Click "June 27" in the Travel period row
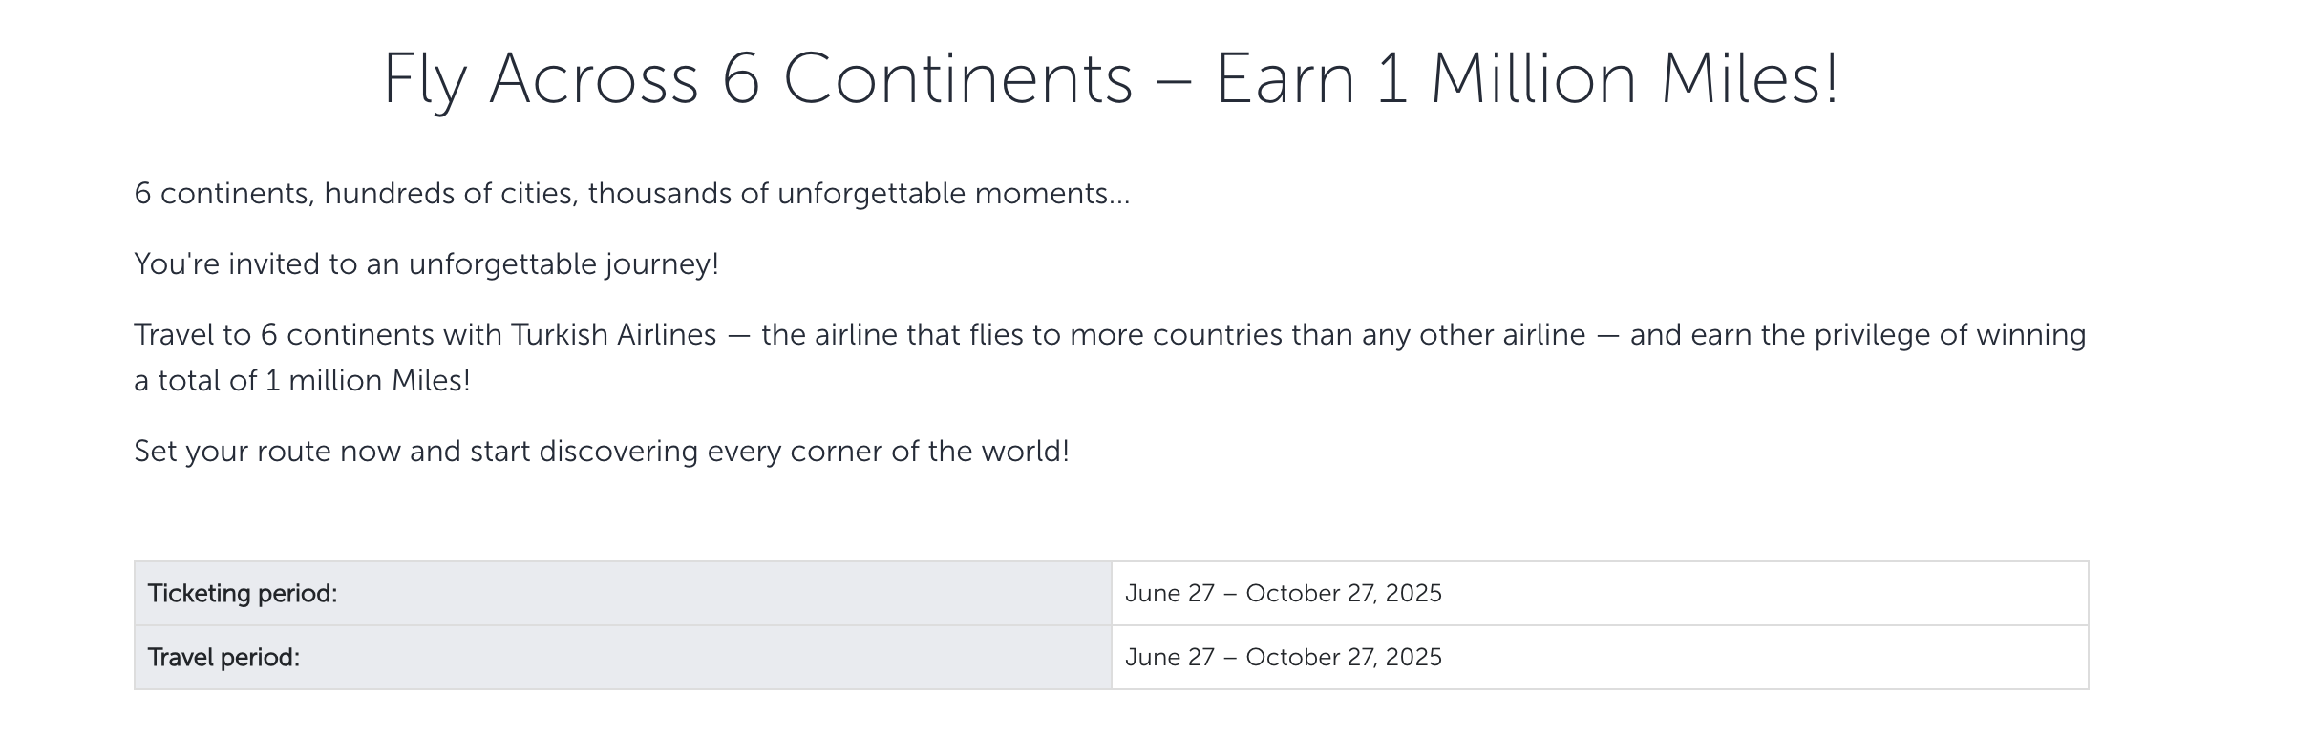Screen dimensions: 2315x737 point(1169,658)
